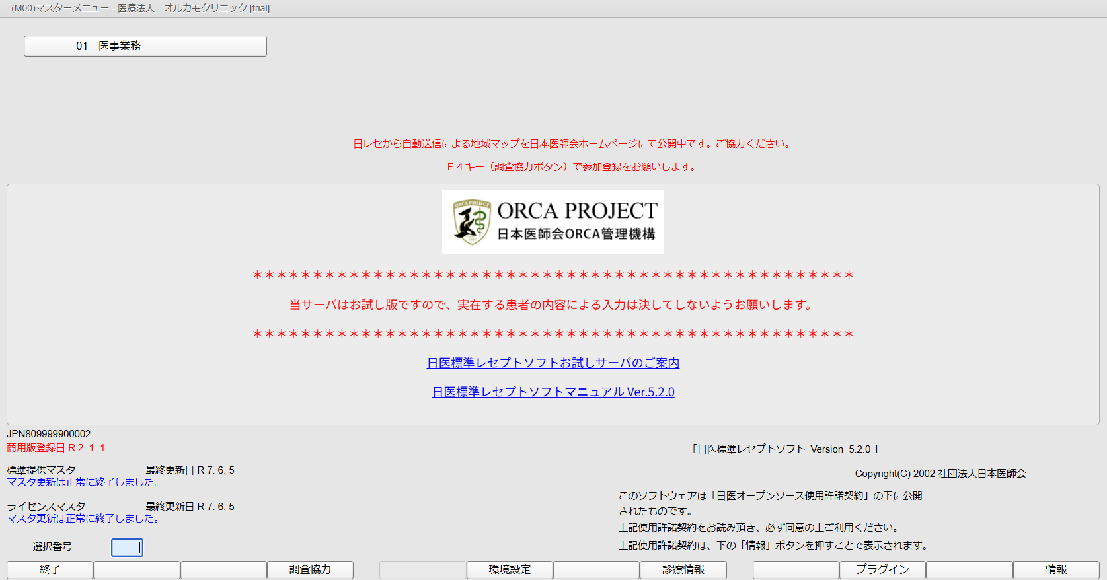Click the マスタ更新 message under ライセンスマスタ
Viewport: 1107px width, 580px height.
tap(84, 519)
